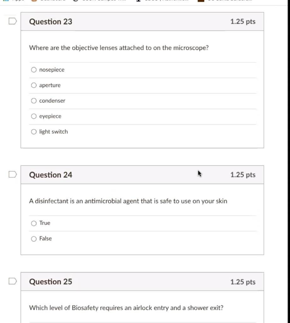Click the objective lenses question text

point(119,48)
